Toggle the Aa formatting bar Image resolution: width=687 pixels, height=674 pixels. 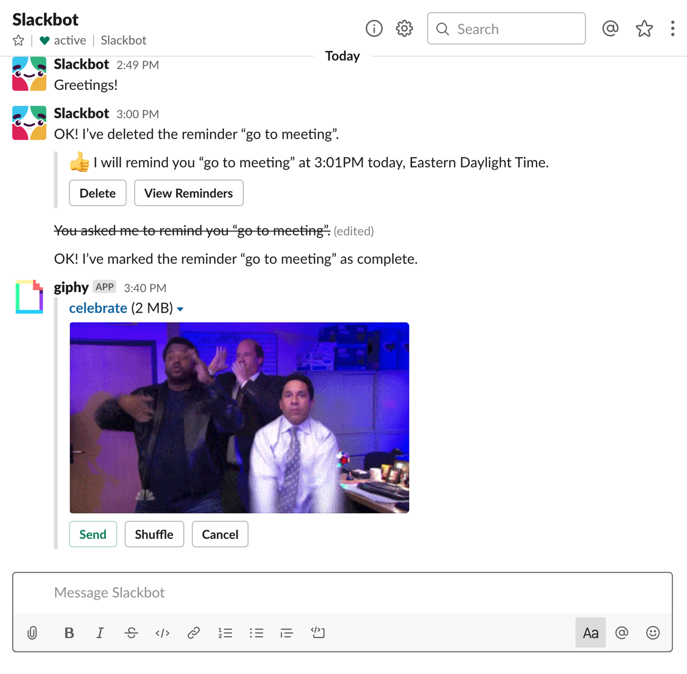pos(590,633)
